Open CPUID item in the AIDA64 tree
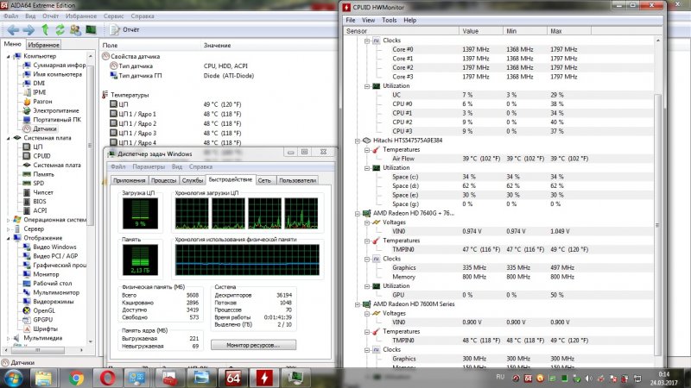This screenshot has height=388, width=691. click(42, 156)
